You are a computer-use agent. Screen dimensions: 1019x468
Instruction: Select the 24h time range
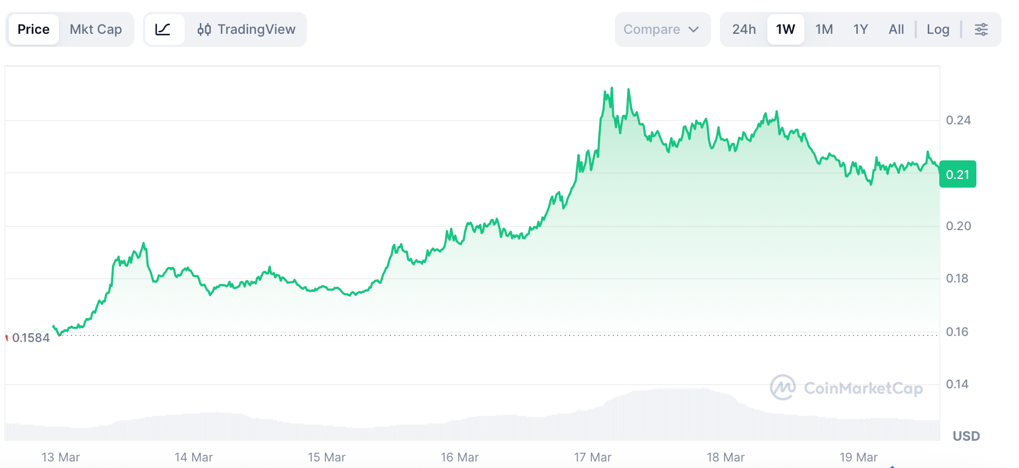coord(744,29)
